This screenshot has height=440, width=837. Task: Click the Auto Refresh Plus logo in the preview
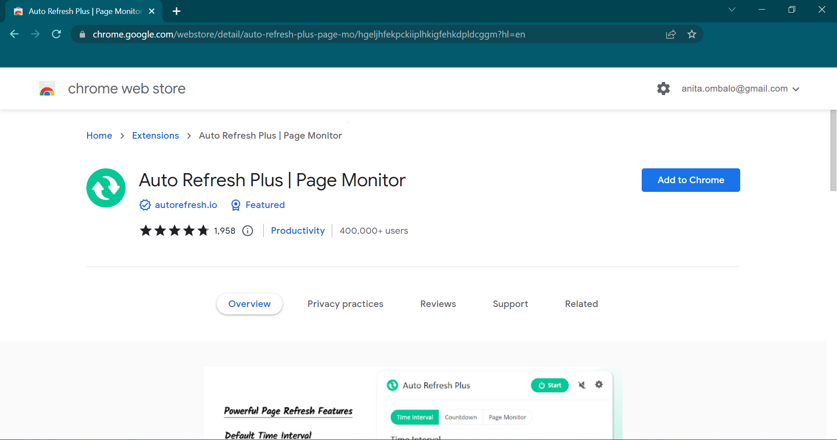[392, 385]
